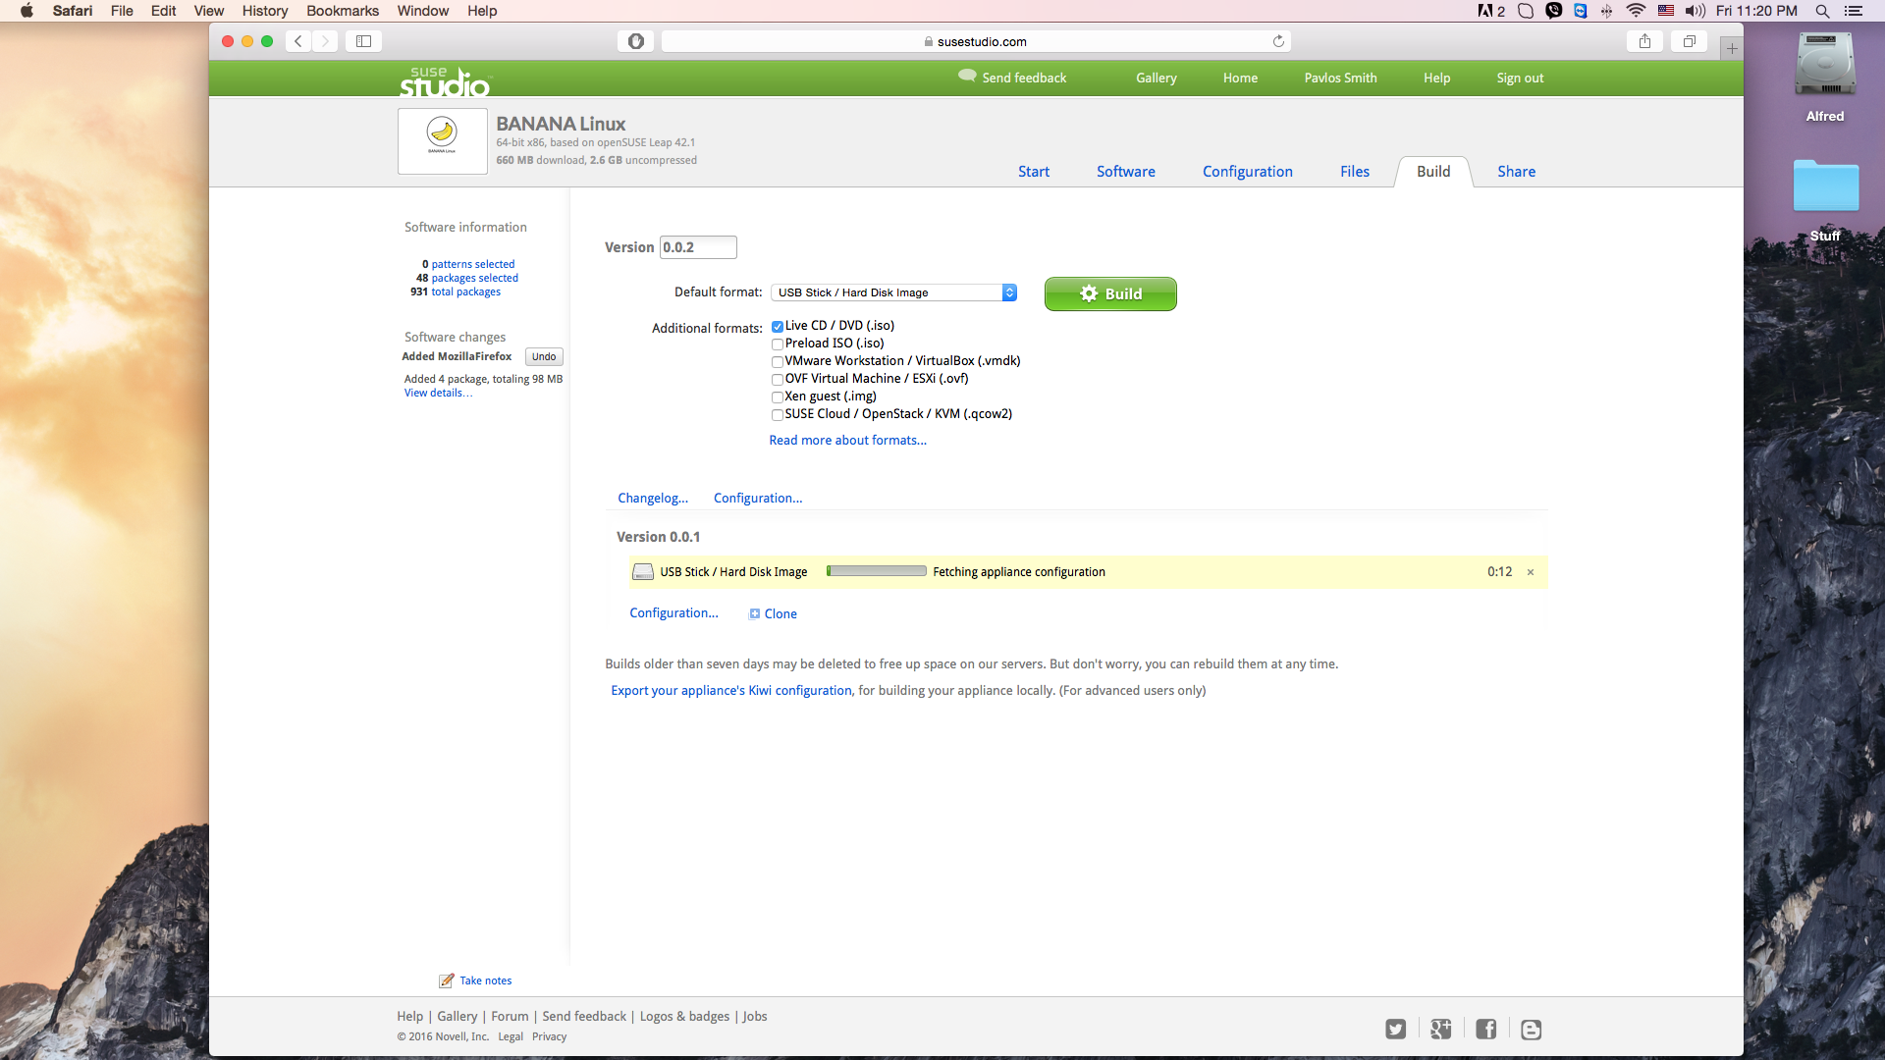Screen dimensions: 1885x1060
Task: Click the Clone icon under Version 0.0.1
Action: 753,613
